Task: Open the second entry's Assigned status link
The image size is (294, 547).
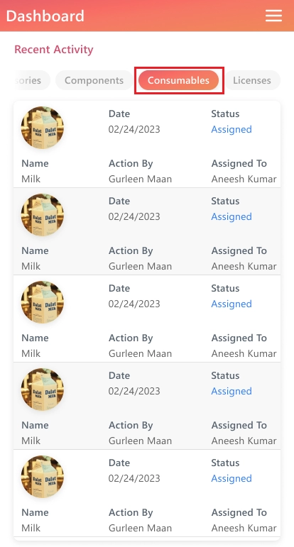Action: (x=232, y=216)
